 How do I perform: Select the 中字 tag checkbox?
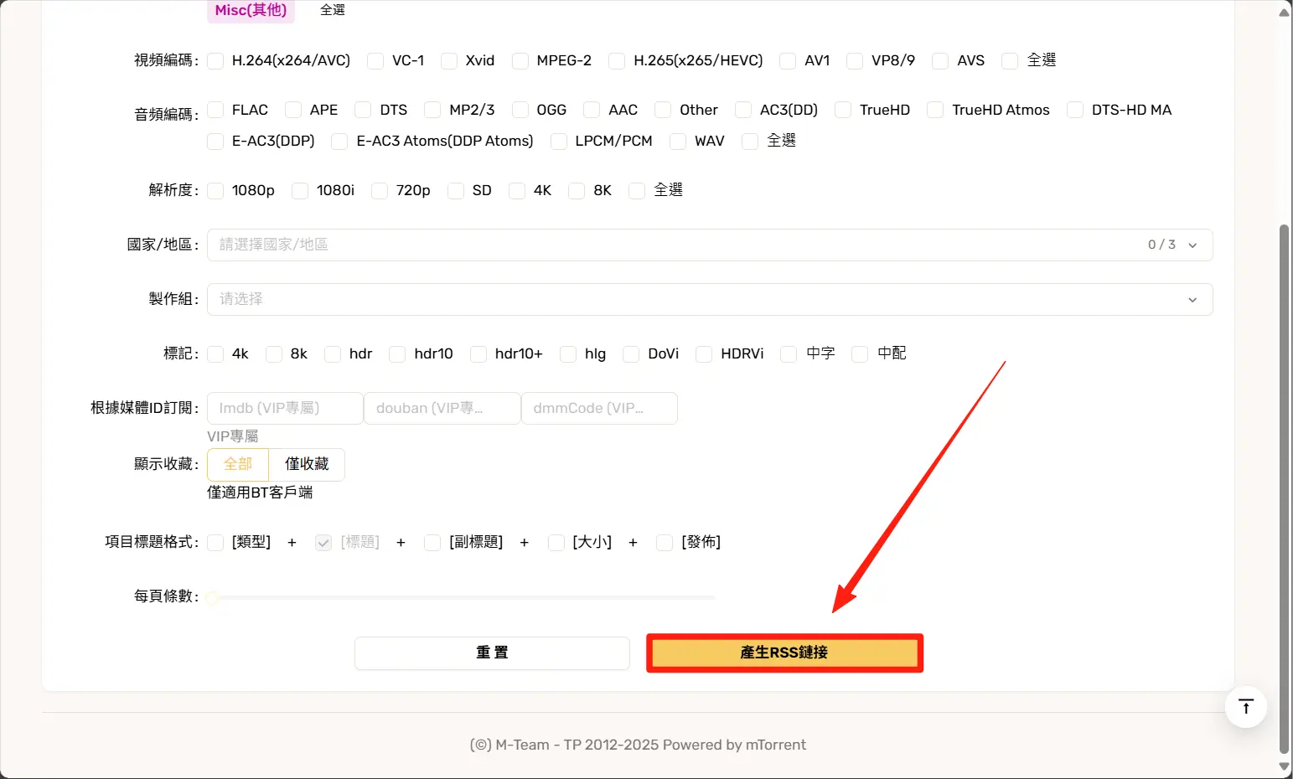[x=789, y=354]
